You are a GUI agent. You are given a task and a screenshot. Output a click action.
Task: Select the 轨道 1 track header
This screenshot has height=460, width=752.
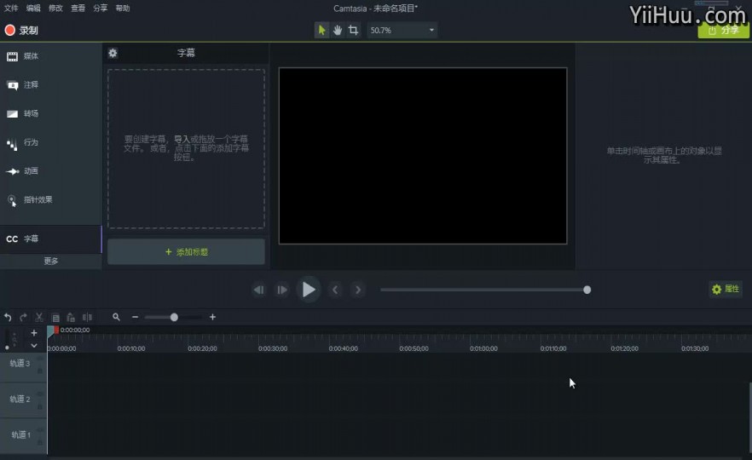click(x=23, y=435)
